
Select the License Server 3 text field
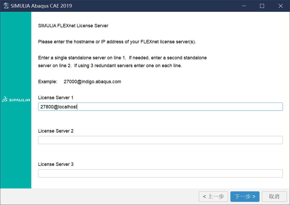coord(160,173)
